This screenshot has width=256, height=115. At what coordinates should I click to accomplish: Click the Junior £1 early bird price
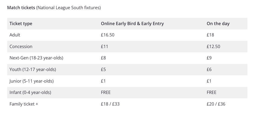[103, 81]
